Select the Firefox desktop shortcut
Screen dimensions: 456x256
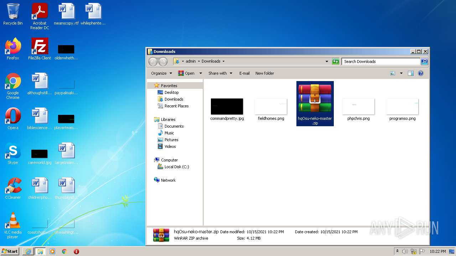(x=13, y=49)
